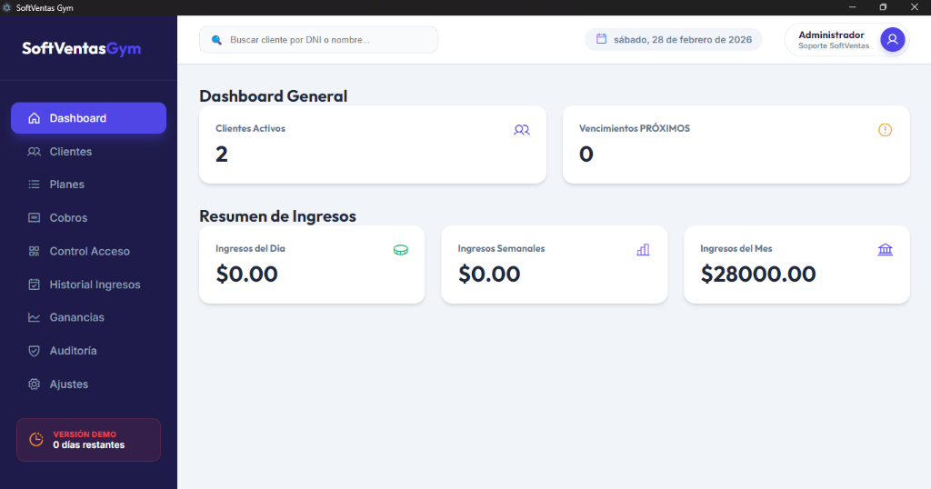Minimize the SoftVentas Gym window
Viewport: 931px width, 489px height.
[853, 7]
